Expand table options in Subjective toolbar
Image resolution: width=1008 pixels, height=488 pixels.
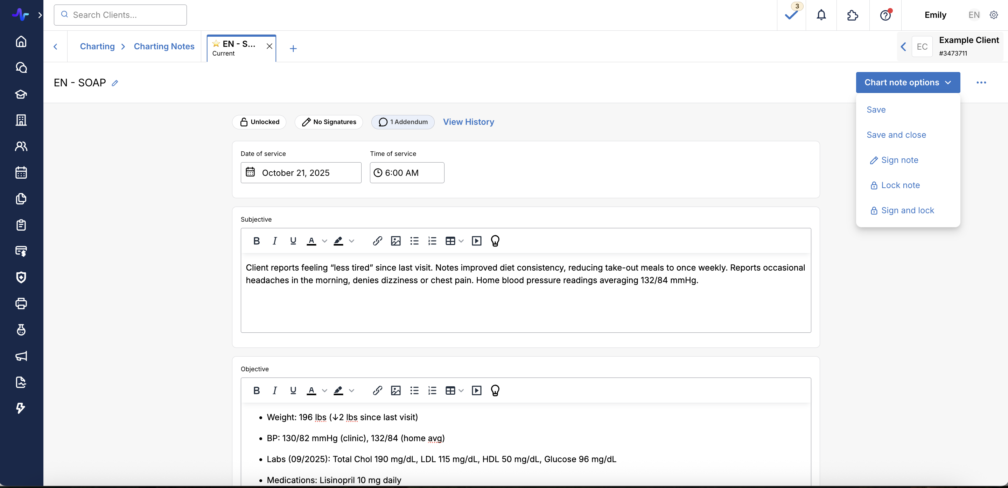pyautogui.click(x=461, y=241)
